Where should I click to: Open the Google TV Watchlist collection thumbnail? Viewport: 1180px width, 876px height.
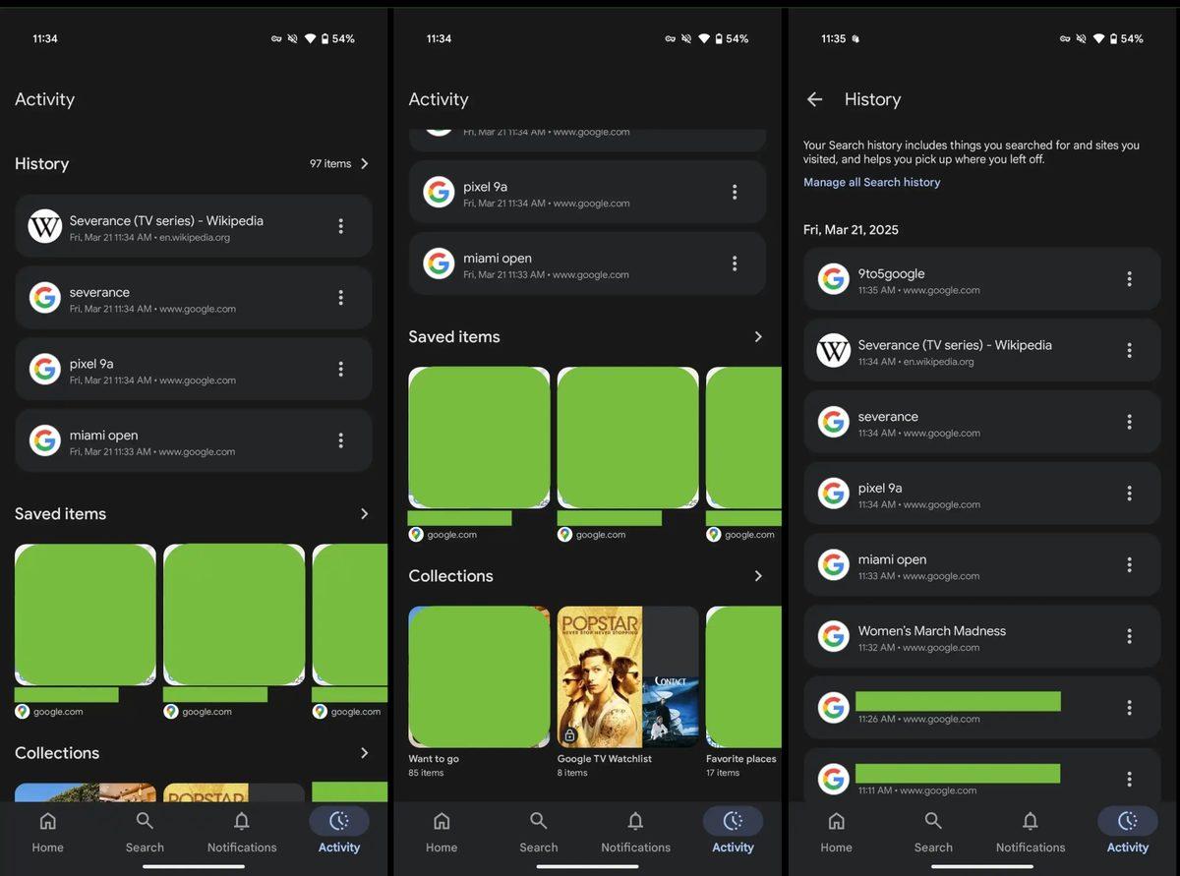(x=627, y=676)
